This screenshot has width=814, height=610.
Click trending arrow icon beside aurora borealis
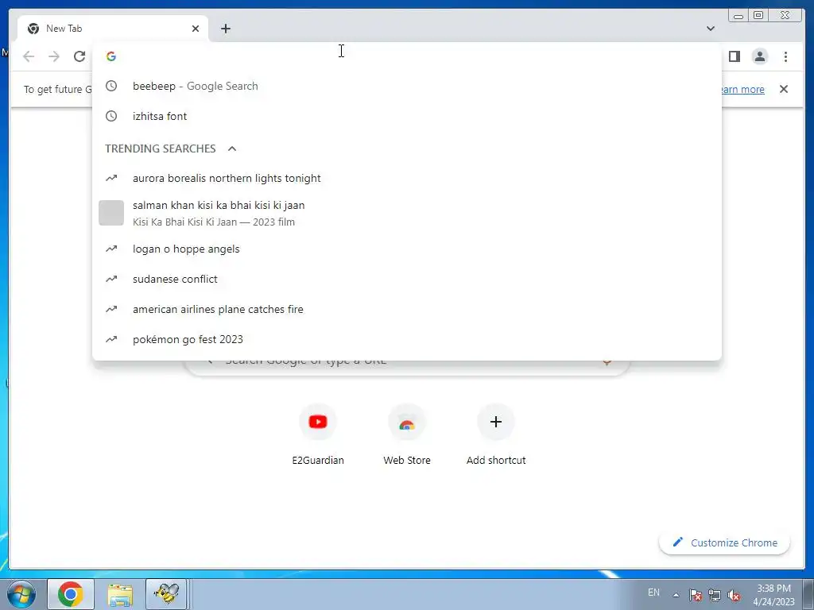[111, 179]
